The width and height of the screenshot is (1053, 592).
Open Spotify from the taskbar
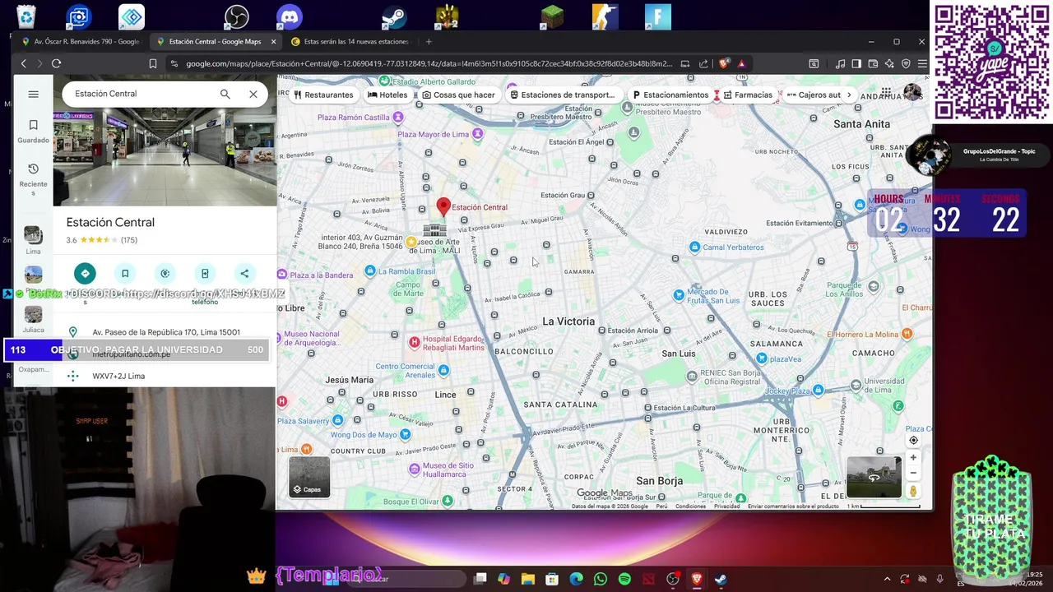tap(624, 579)
